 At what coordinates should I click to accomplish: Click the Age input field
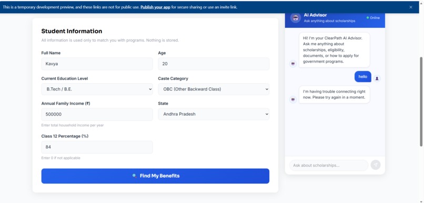(214, 64)
